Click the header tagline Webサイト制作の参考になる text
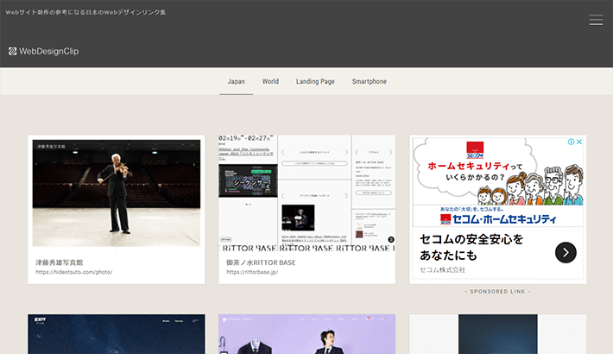Image resolution: width=613 pixels, height=354 pixels. coord(85,12)
